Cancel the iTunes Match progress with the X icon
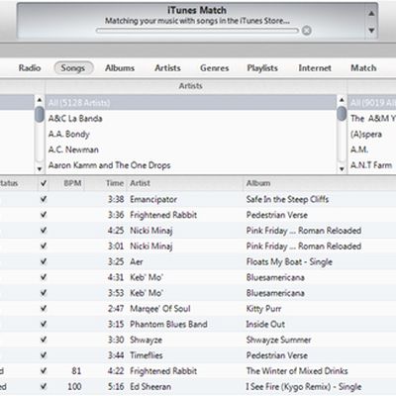 click(307, 31)
